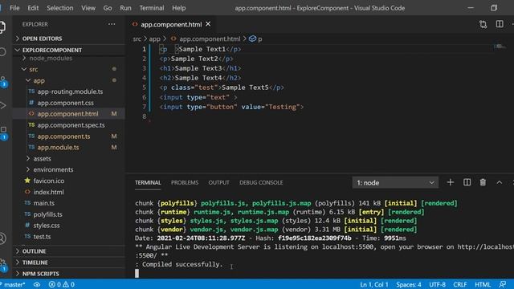The height and width of the screenshot is (289, 514).
Task: Open Run and Debug view
Action: click(2, 105)
